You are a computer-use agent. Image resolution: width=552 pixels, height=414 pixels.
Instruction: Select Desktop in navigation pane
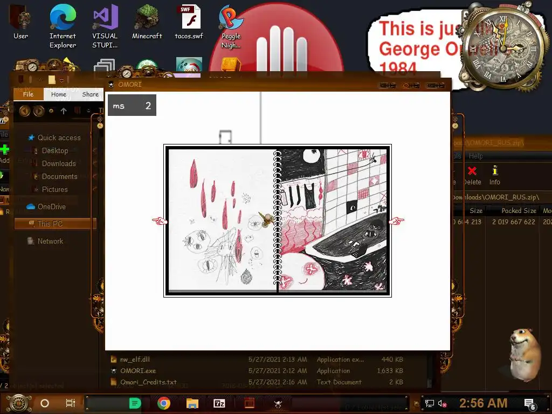tap(55, 151)
